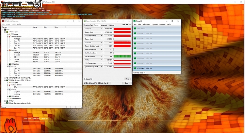Screen dimensions: 245x133
Task: Switch to the Validation tab
Action: pyautogui.click(x=111, y=25)
